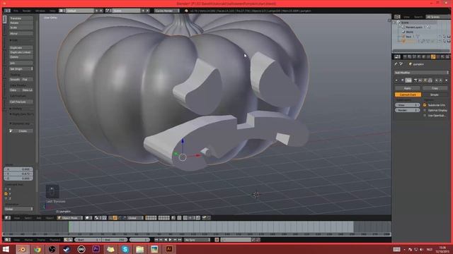This screenshot has width=453, height=254.
Task: Click the Dynamic Sky Create button
Action: 21,131
